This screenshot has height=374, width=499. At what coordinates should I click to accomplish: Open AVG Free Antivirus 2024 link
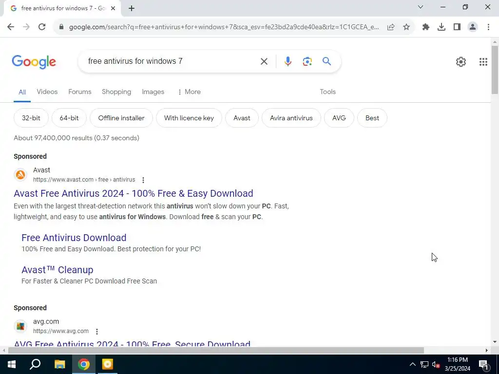(x=132, y=343)
